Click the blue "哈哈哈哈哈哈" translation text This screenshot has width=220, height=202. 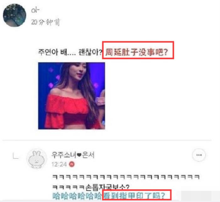[77, 196]
